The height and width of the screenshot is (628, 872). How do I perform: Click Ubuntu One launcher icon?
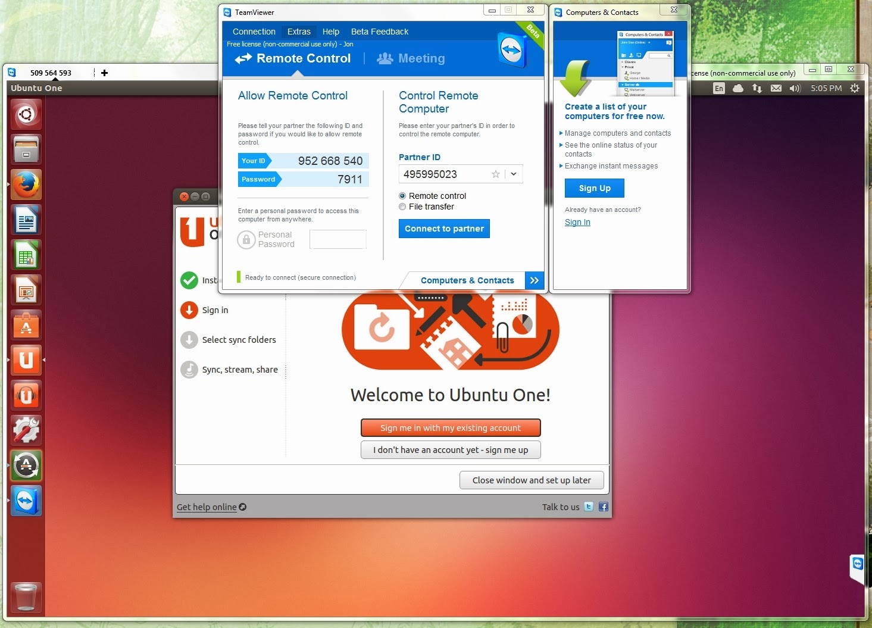coord(26,360)
